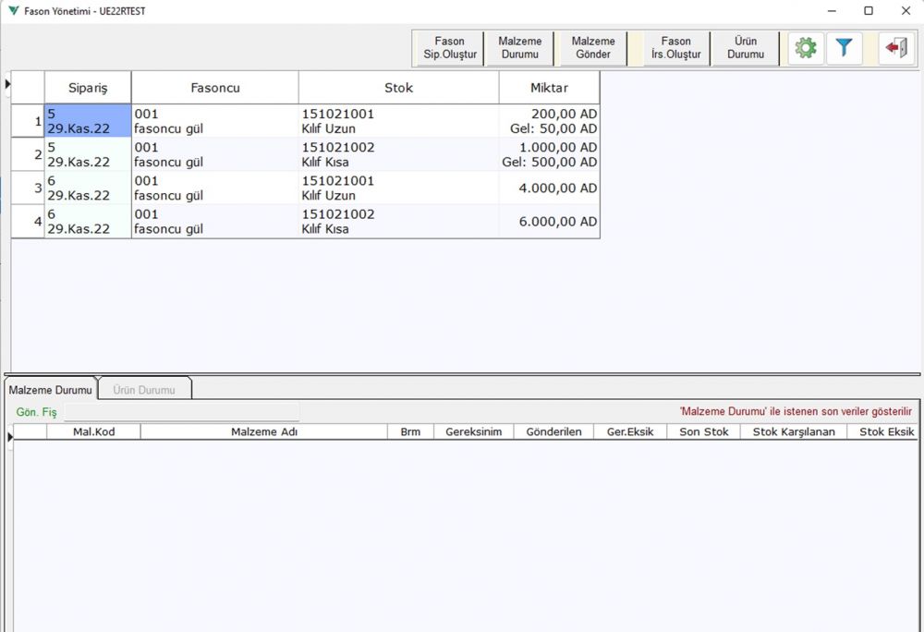Switch to the Malzeme Durumu tab

click(51, 390)
